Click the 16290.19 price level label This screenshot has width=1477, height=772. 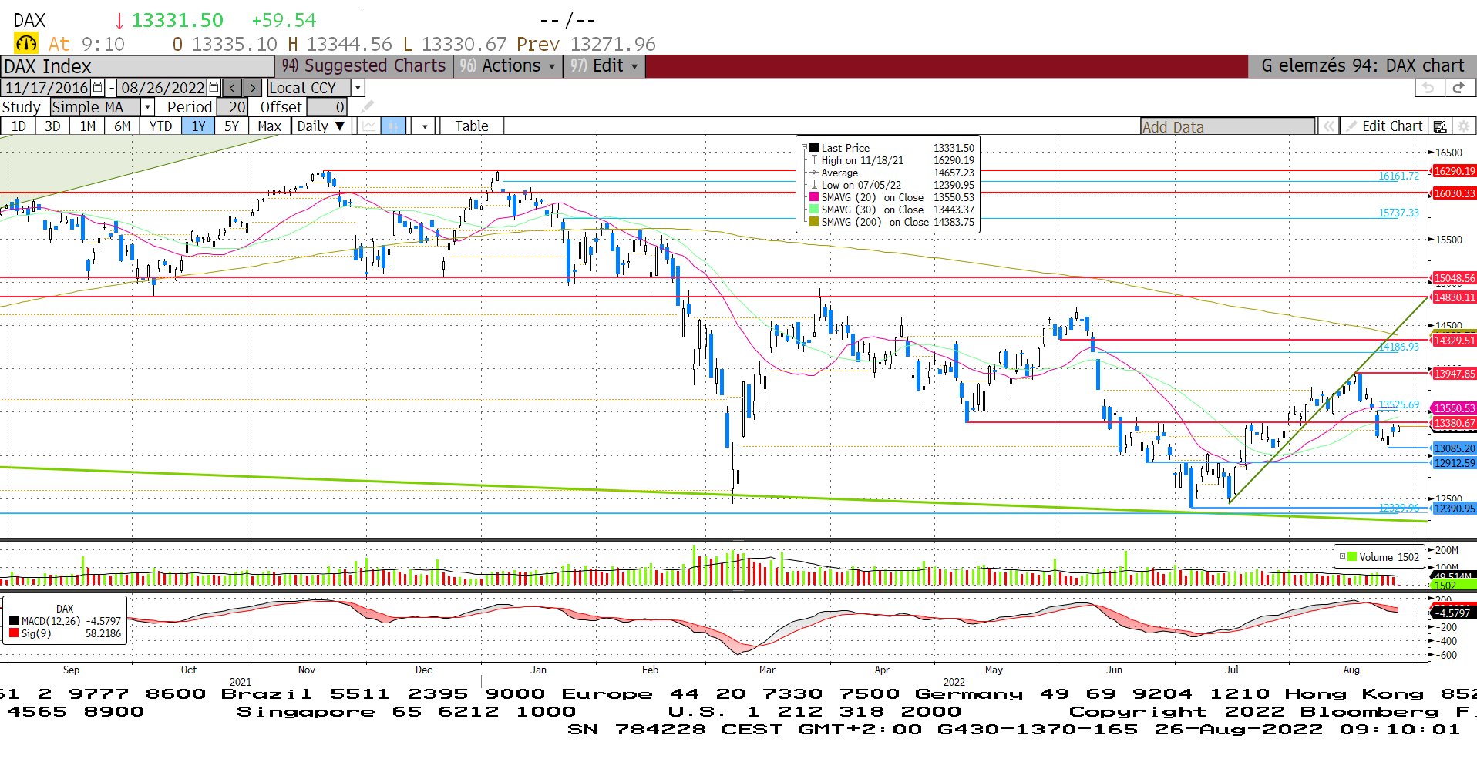[1453, 171]
